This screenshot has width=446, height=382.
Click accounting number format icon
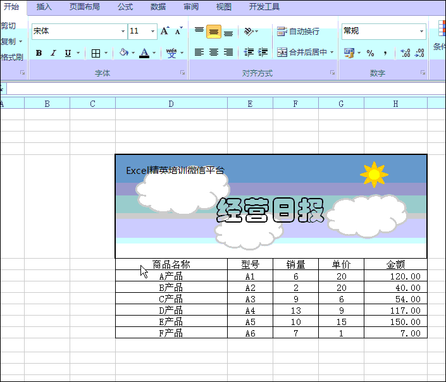(349, 53)
